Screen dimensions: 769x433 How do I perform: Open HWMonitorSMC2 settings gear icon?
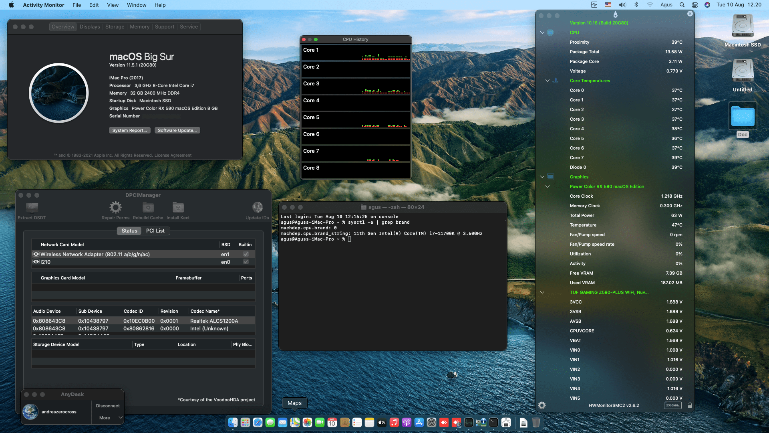(542, 405)
